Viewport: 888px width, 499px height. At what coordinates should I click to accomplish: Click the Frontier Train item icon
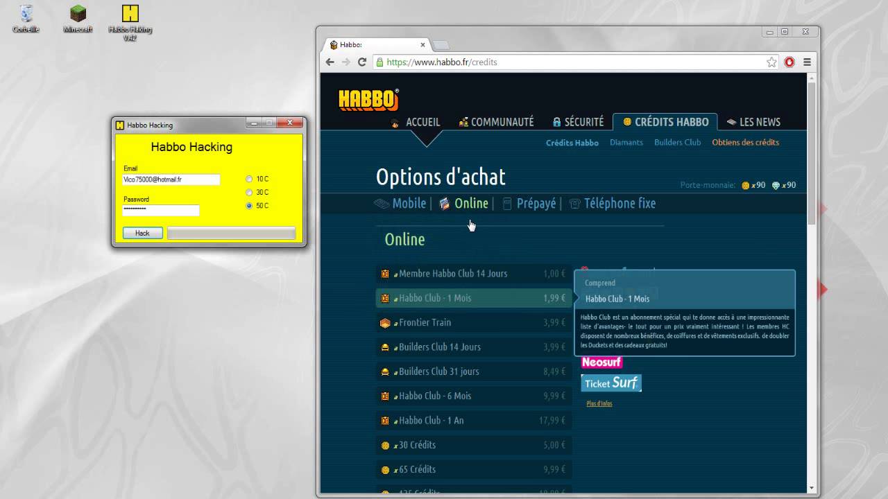[x=385, y=323]
